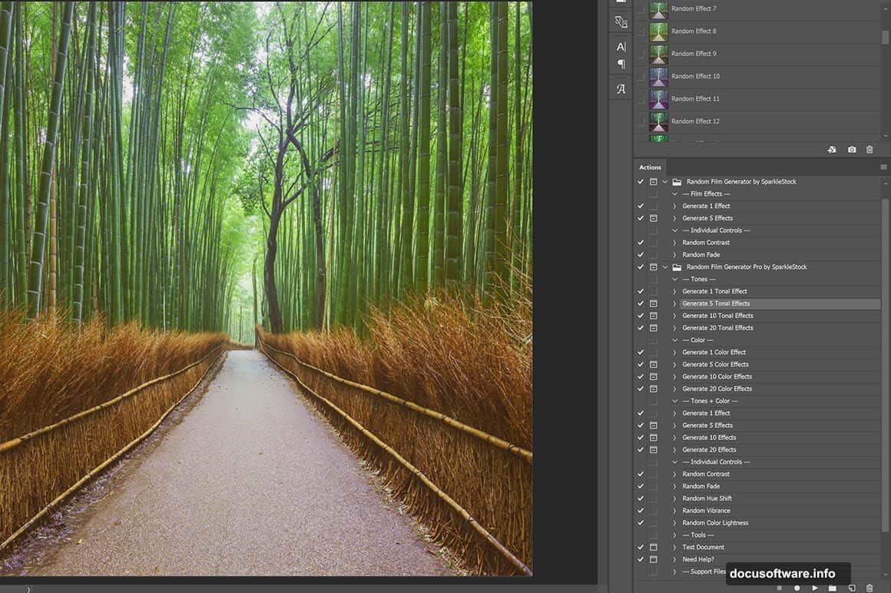This screenshot has width=891, height=593.
Task: Disable the checkmark on Generate 20 Tonal Effects
Action: point(641,328)
